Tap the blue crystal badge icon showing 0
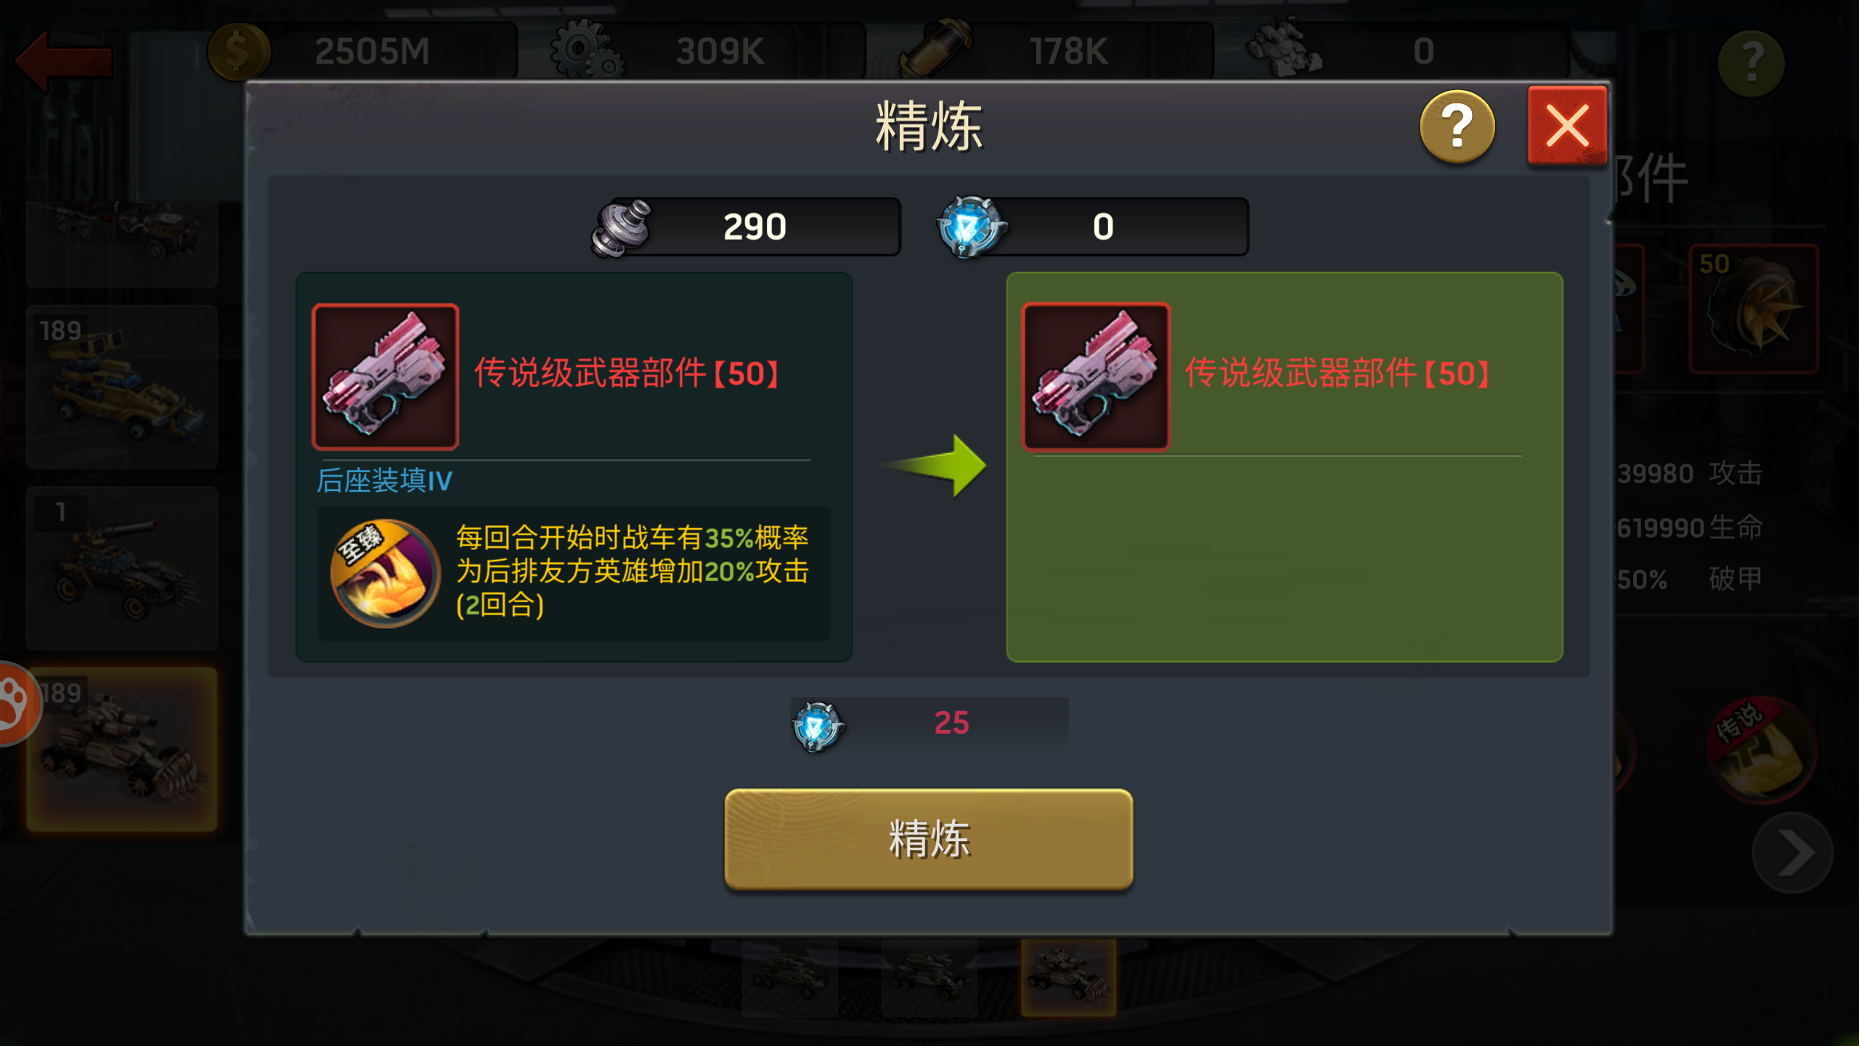 coord(970,227)
